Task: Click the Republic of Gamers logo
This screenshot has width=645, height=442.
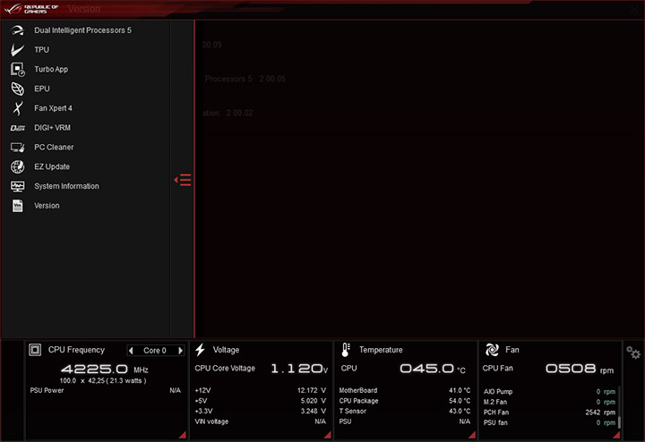Action: (x=31, y=9)
